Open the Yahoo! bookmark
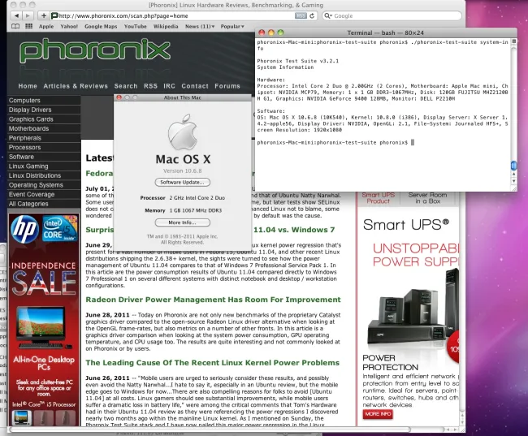 [x=69, y=26]
